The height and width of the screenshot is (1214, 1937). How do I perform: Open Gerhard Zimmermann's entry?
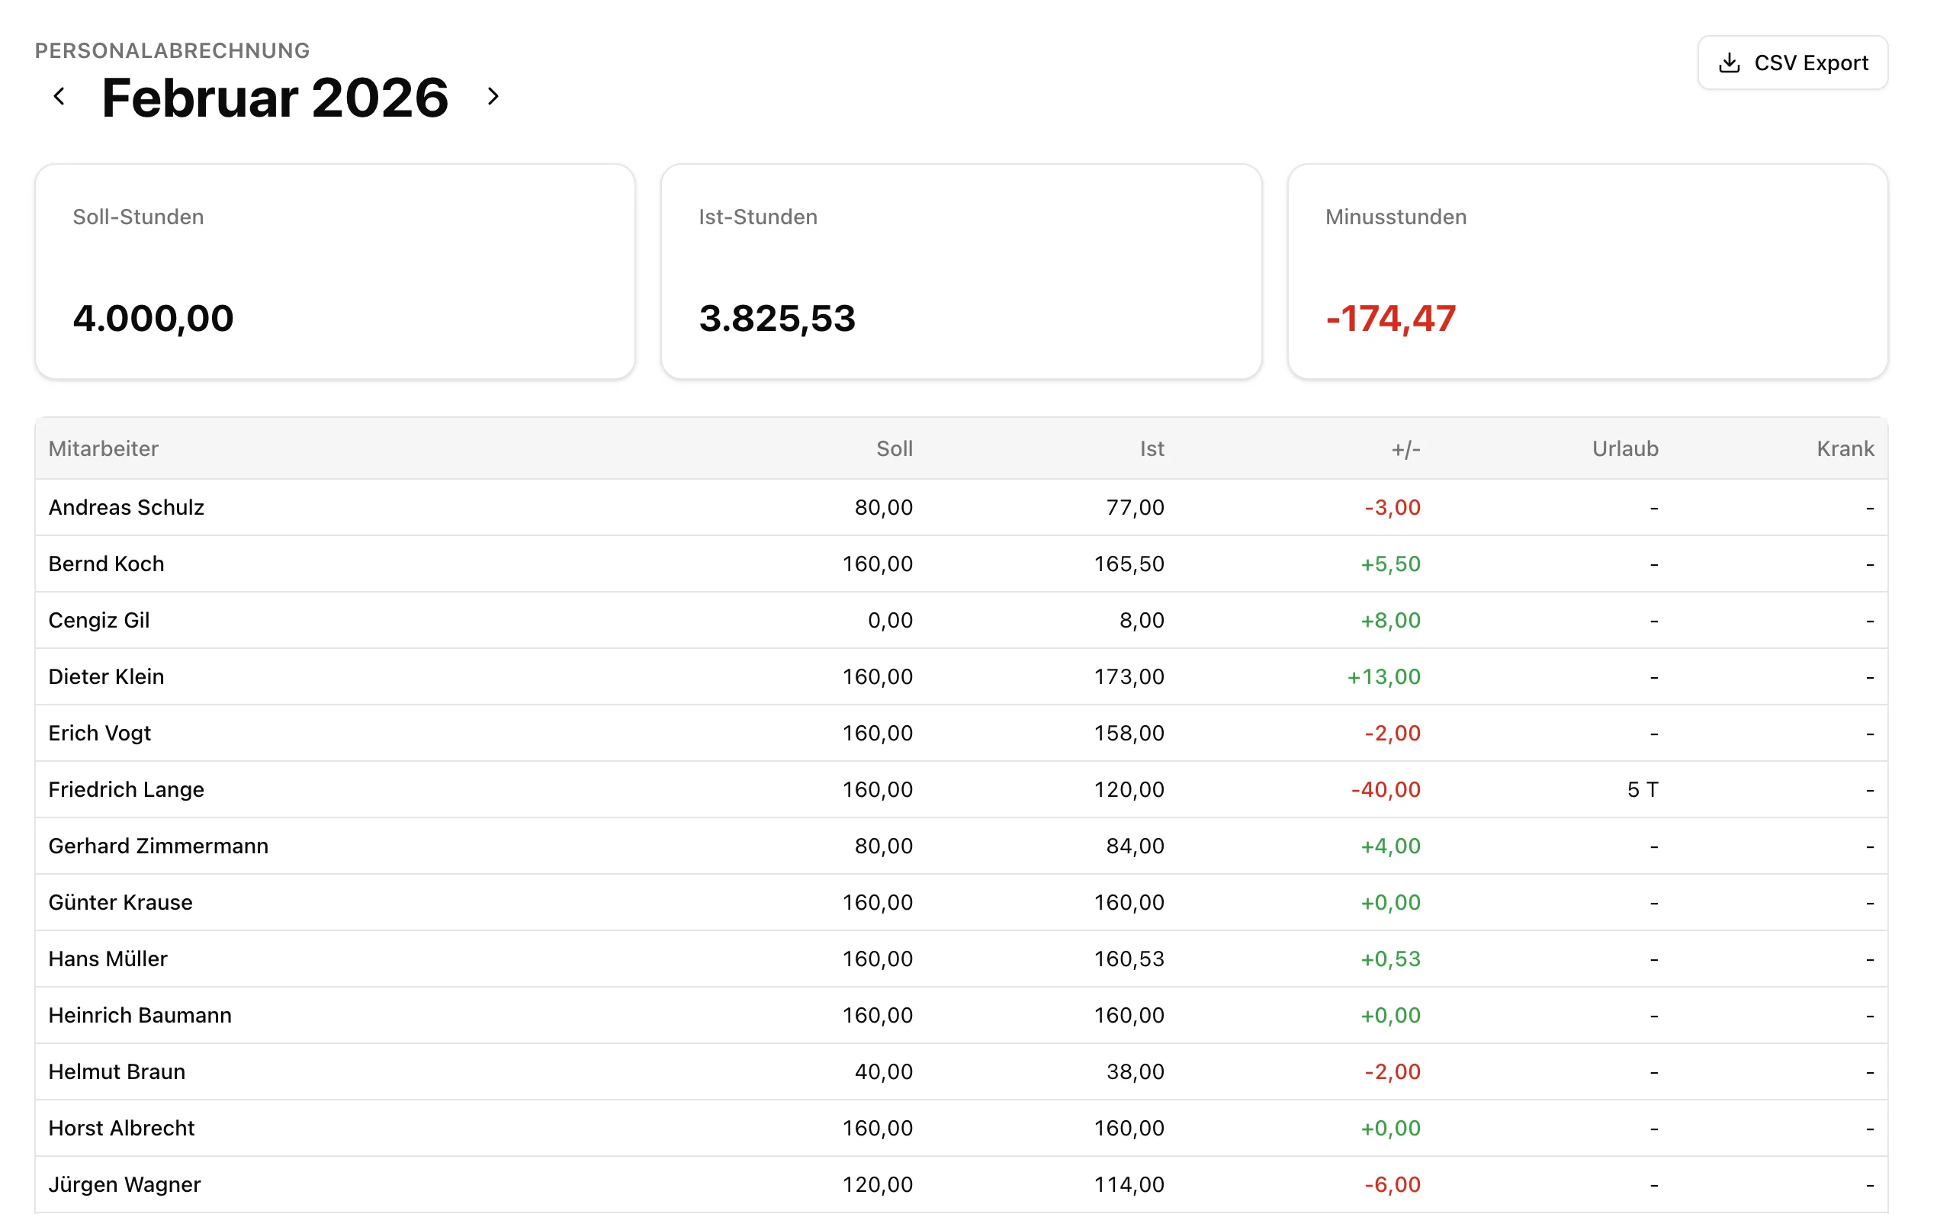click(159, 846)
